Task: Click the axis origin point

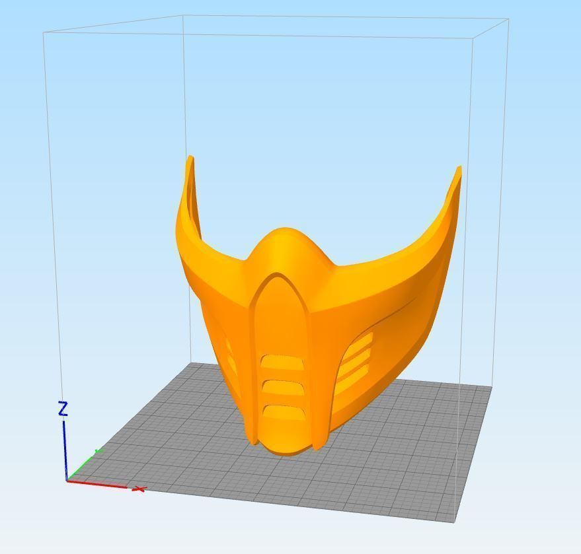Action: (68, 479)
